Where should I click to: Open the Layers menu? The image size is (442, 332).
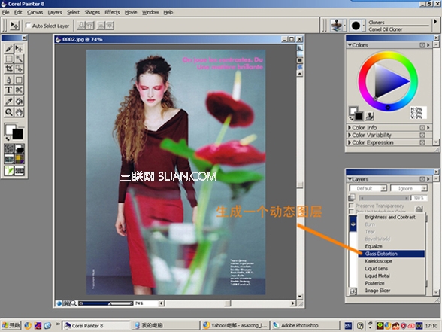point(55,12)
